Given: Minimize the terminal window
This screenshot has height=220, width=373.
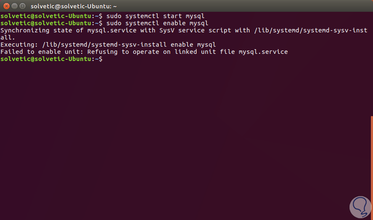Looking at the screenshot, I should (13, 6).
